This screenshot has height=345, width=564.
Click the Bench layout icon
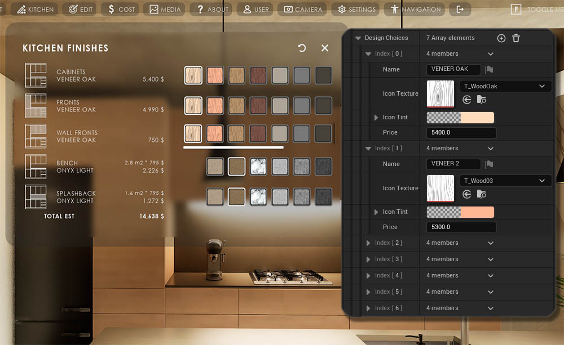pos(36,167)
